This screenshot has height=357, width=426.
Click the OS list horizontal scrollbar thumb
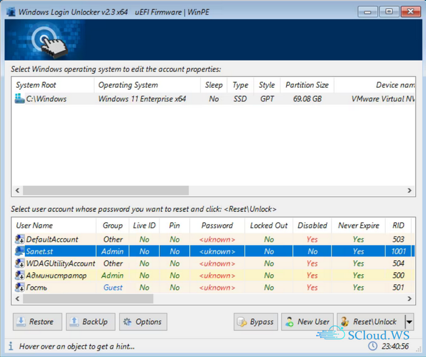click(x=106, y=190)
